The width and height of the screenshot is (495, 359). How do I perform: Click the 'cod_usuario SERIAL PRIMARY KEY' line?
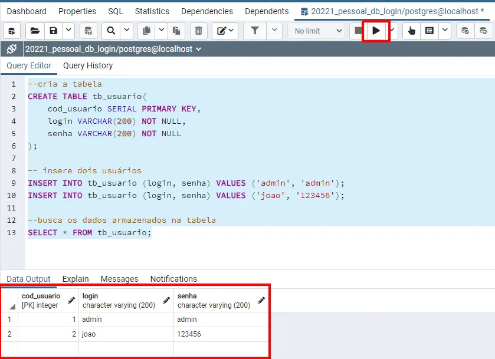pyautogui.click(x=124, y=109)
